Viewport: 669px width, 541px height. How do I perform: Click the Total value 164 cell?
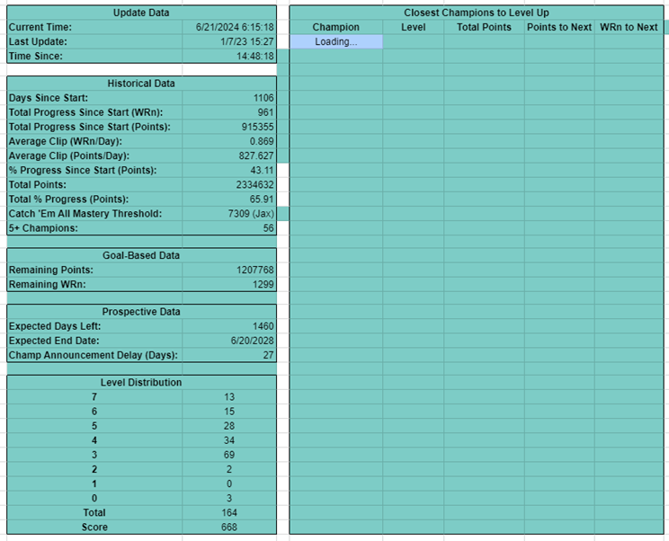[229, 512]
